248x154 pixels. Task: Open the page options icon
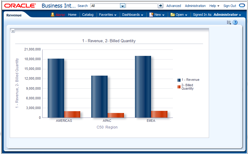click(x=229, y=22)
